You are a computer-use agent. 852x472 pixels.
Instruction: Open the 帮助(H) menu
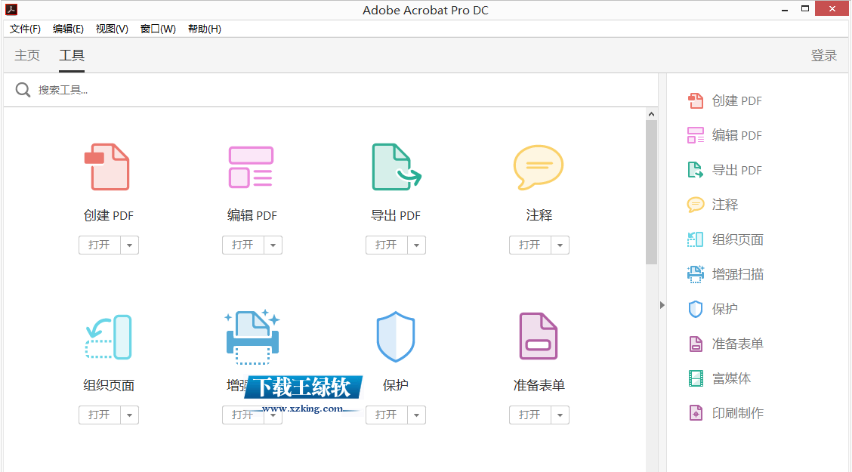pyautogui.click(x=204, y=29)
